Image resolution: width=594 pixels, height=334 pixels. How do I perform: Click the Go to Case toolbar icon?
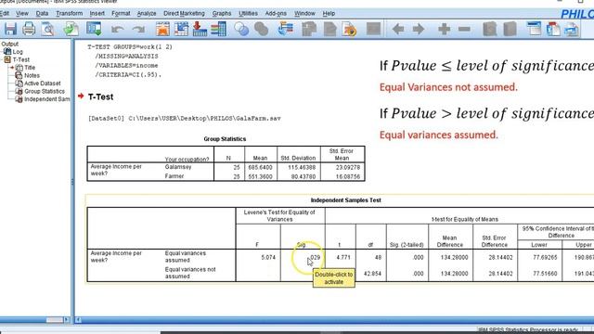[x=182, y=29]
